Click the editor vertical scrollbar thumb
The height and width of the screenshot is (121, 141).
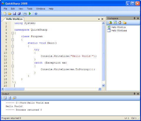(x=103, y=53)
